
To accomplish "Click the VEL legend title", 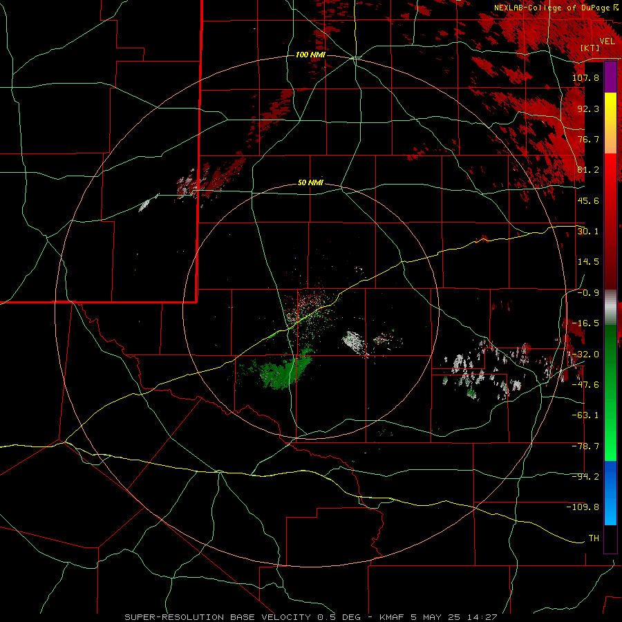I will click(607, 41).
